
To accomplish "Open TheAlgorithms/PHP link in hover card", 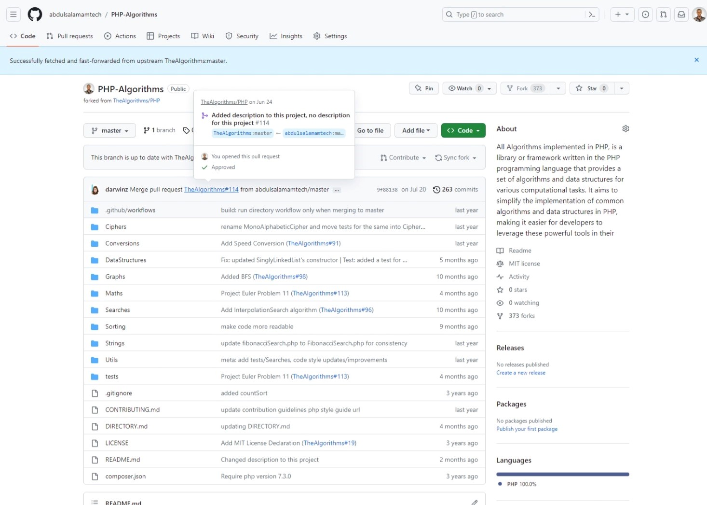I will tap(224, 102).
